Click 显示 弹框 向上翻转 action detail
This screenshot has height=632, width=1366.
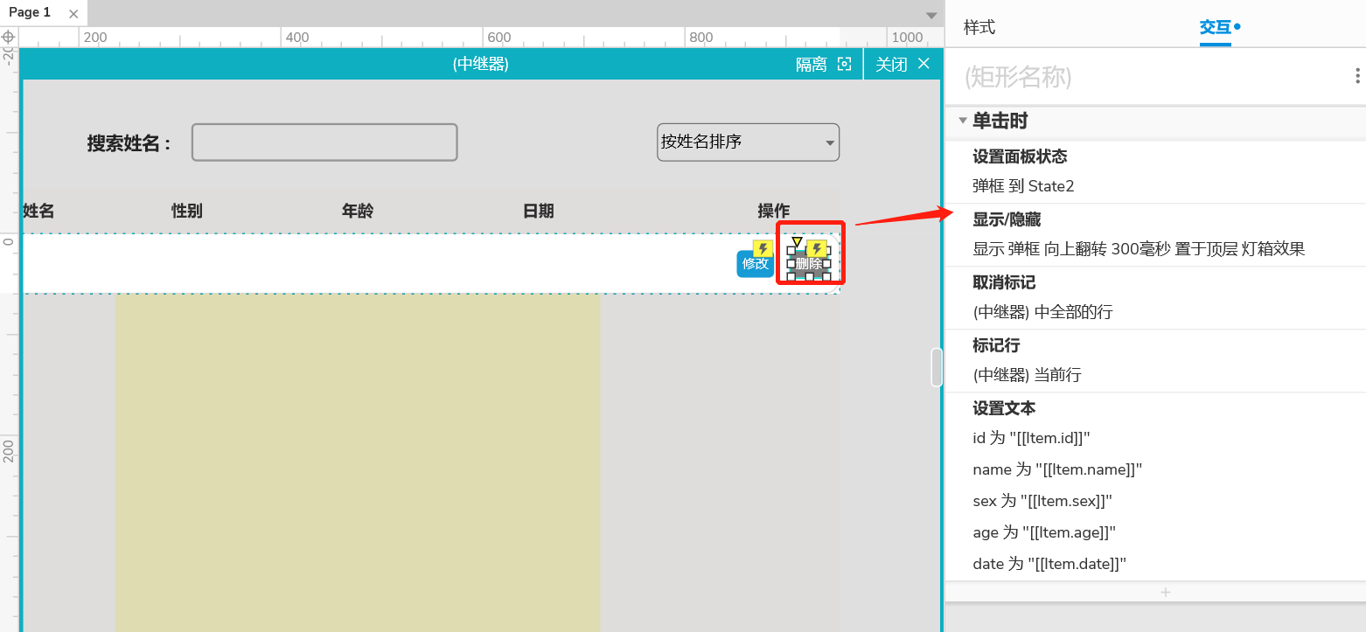1139,249
